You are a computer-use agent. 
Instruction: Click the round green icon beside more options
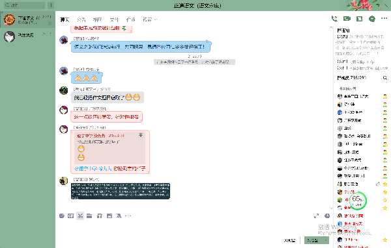tap(372, 19)
